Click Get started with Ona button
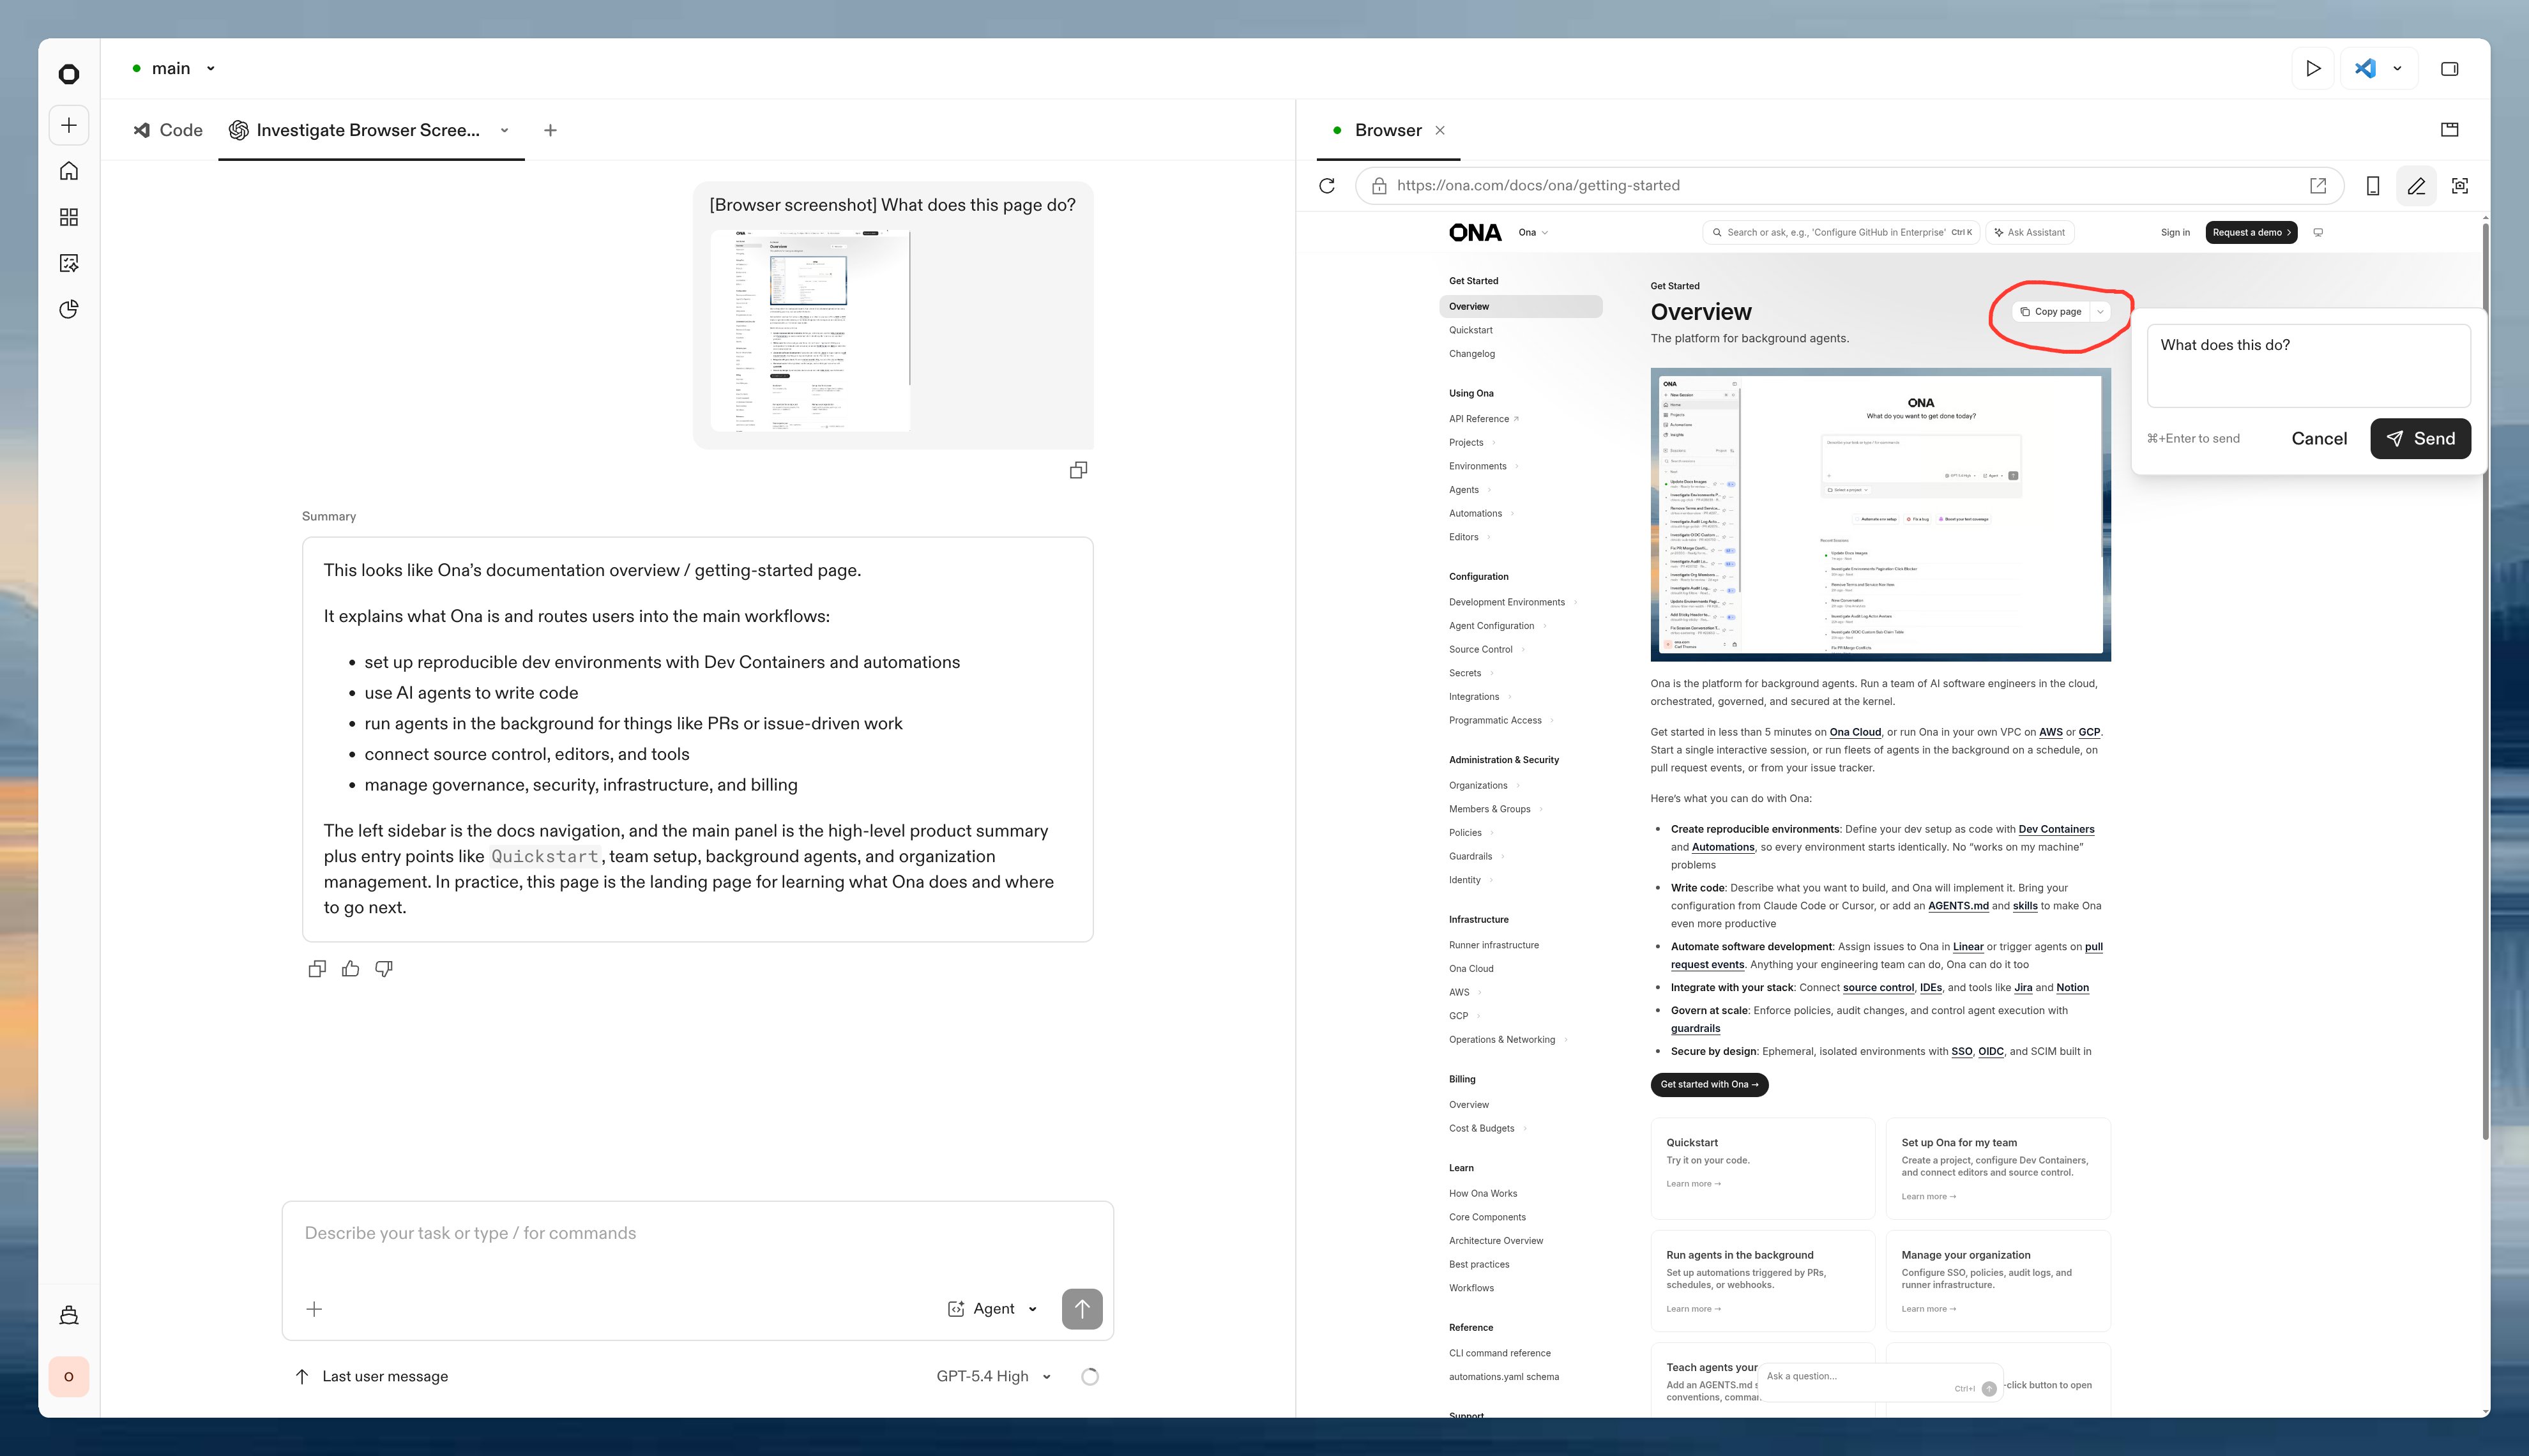 click(1709, 1084)
